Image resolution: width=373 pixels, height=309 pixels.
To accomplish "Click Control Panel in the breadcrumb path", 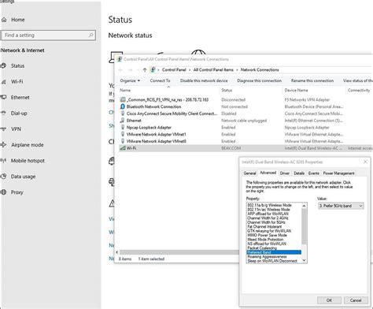I will [174, 70].
